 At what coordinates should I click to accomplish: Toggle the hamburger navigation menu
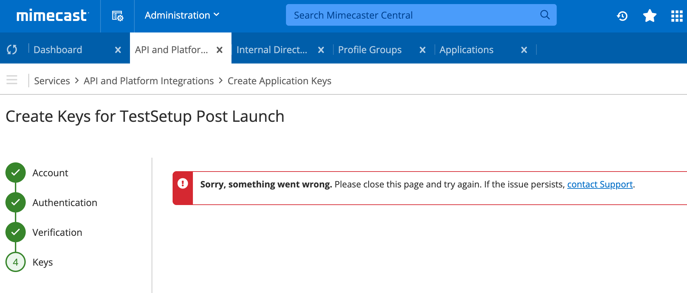pos(12,80)
